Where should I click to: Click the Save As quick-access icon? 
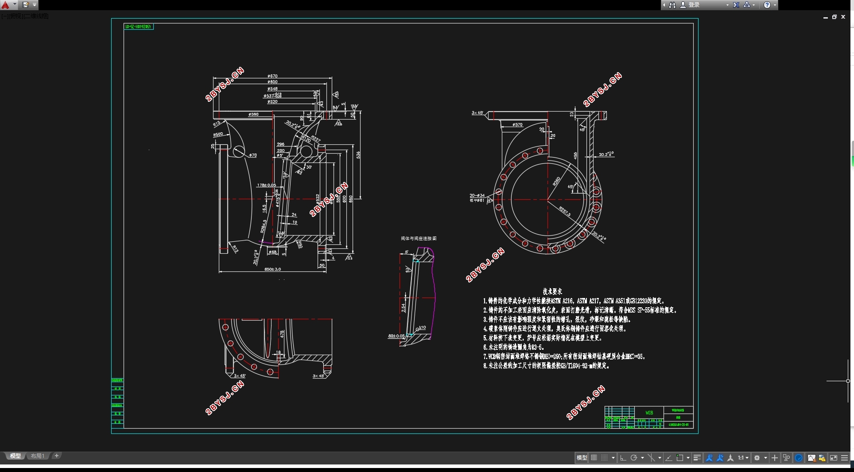(26, 5)
